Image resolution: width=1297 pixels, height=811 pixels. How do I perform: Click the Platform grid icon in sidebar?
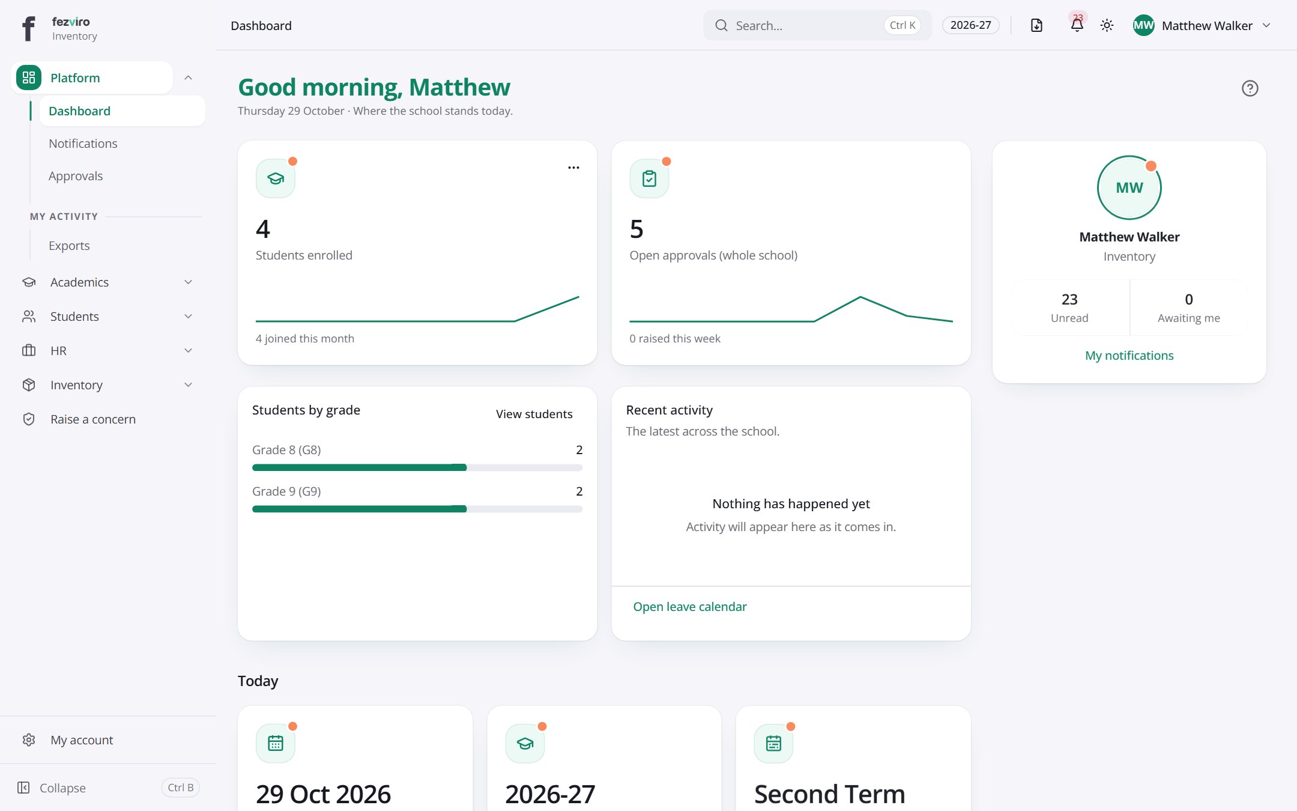click(x=29, y=77)
